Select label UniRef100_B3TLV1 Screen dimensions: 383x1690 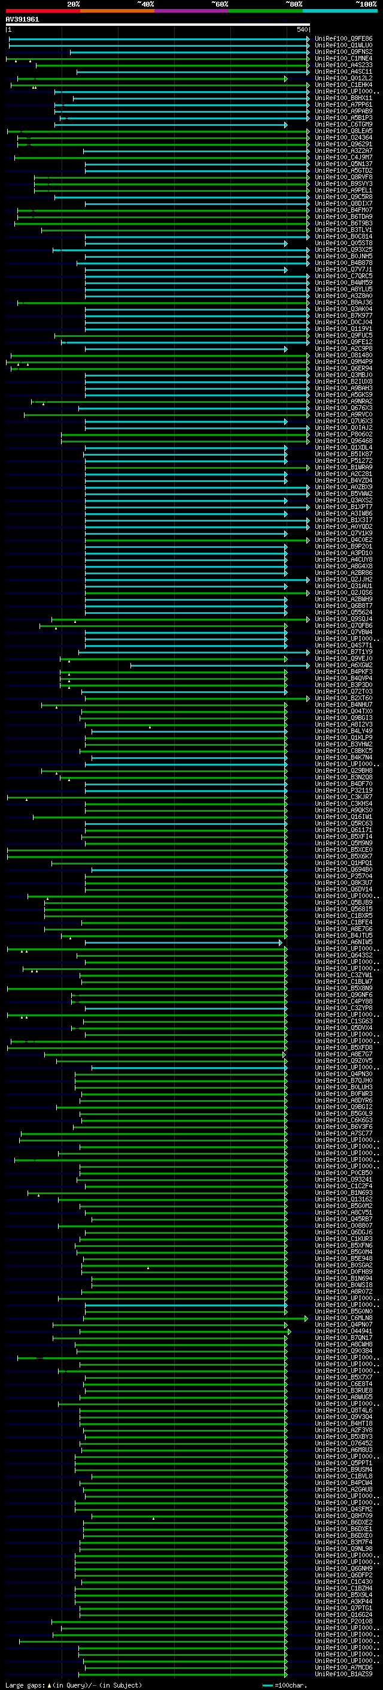pos(344,230)
